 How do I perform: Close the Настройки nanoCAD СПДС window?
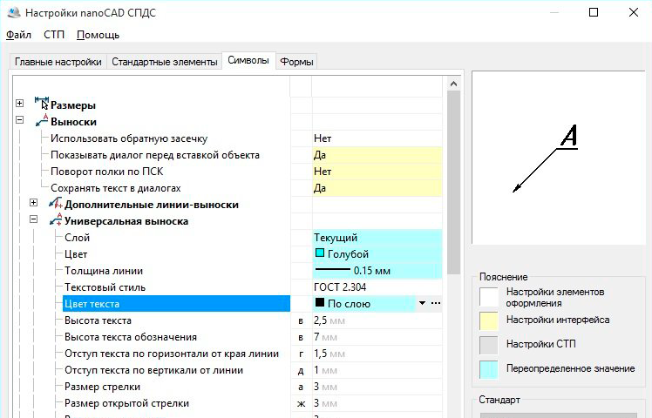(634, 12)
